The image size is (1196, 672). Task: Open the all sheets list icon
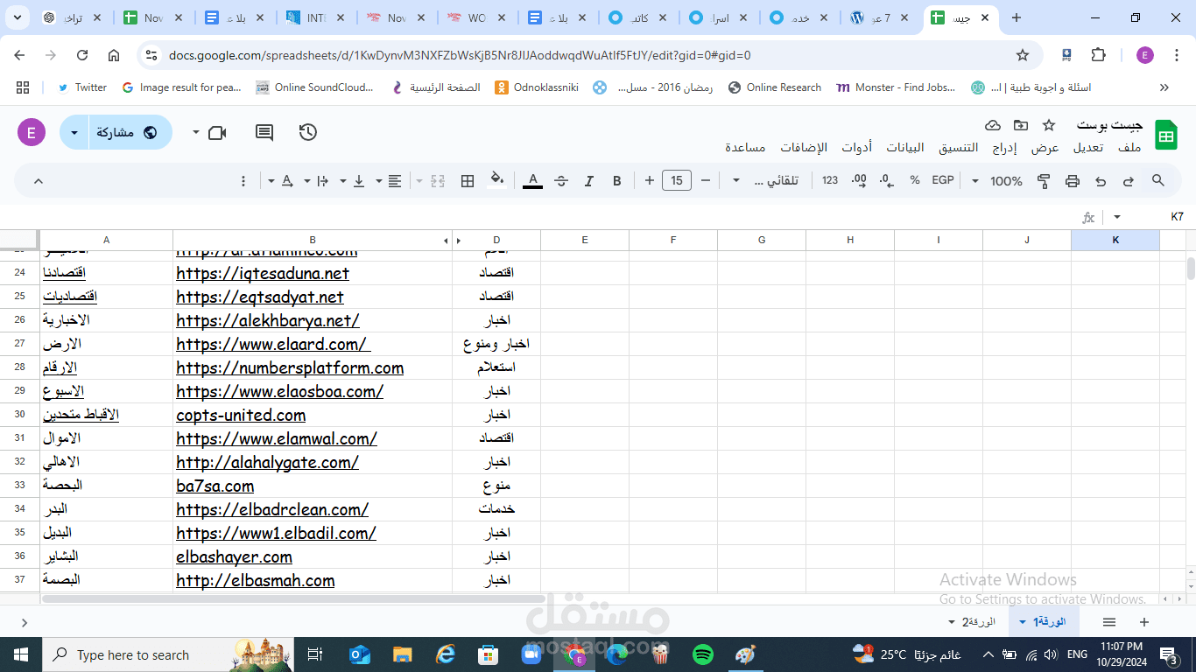tap(1109, 622)
